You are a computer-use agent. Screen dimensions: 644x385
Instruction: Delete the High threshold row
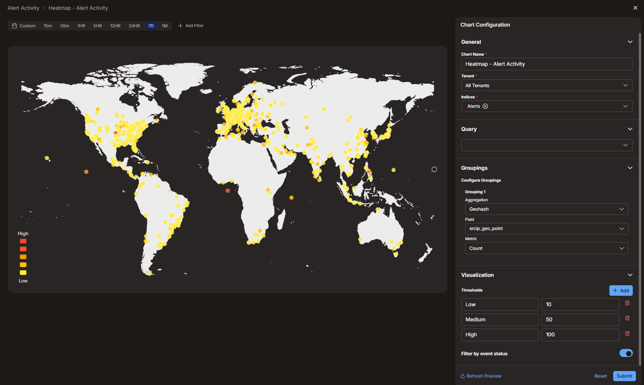[x=627, y=334]
